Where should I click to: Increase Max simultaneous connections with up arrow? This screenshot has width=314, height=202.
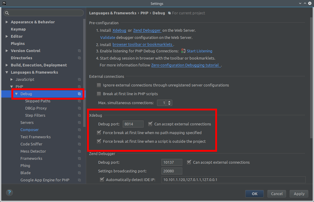pos(169,101)
